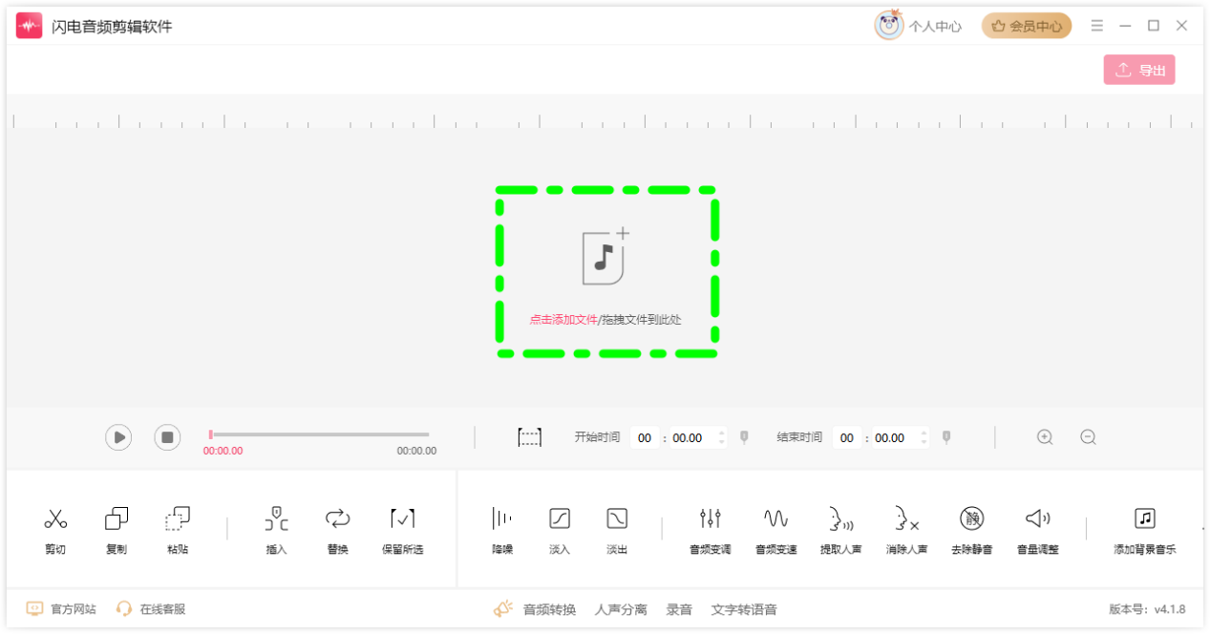Open Official Website (官方网站) link
1210x634 pixels.
pyautogui.click(x=61, y=608)
